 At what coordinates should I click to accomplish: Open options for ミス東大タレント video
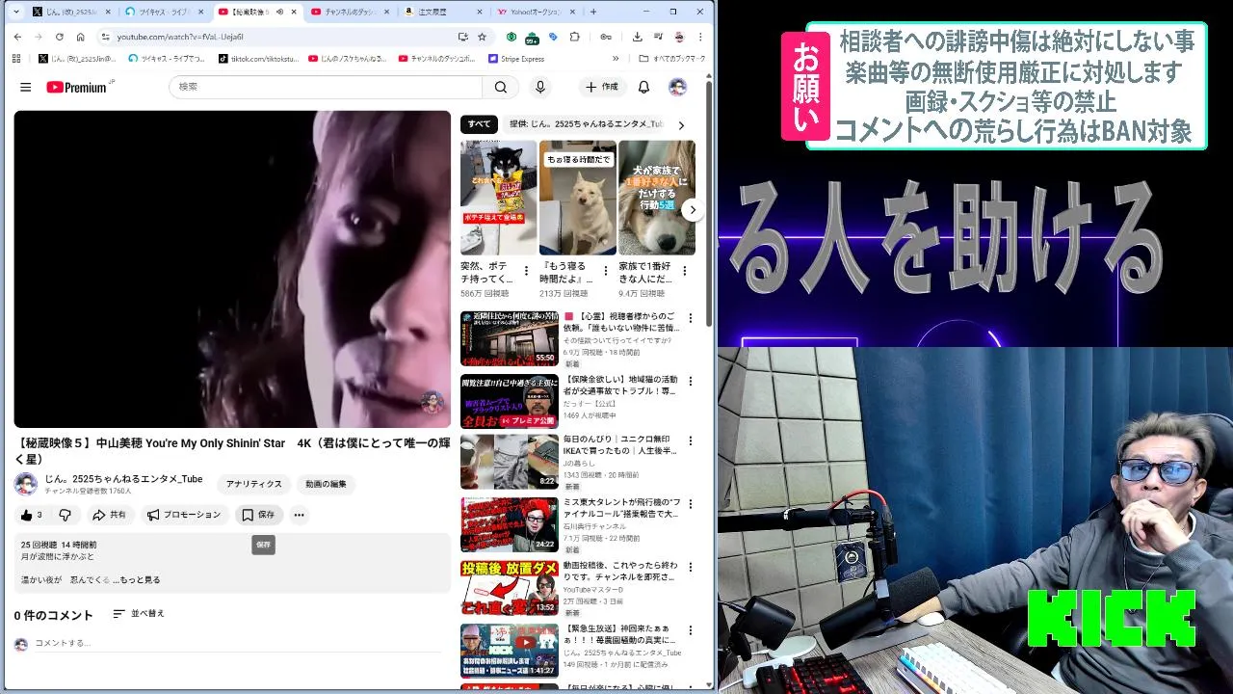(690, 504)
